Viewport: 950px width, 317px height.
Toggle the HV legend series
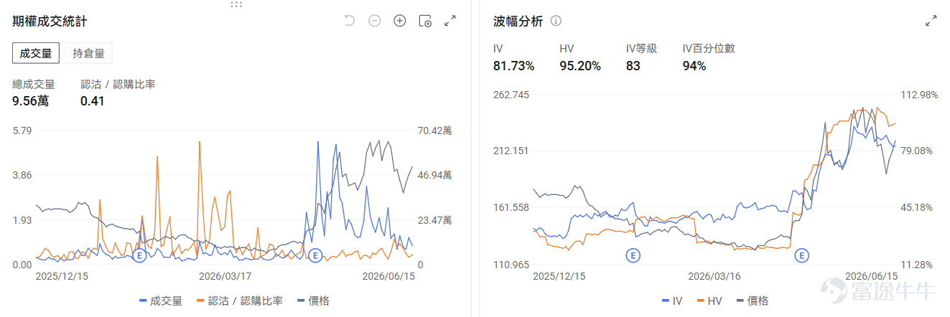click(x=710, y=301)
